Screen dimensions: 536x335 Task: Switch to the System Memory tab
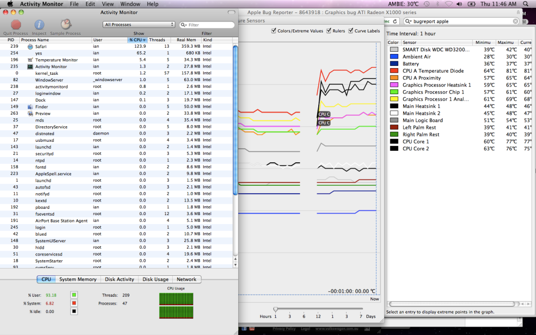pos(77,280)
